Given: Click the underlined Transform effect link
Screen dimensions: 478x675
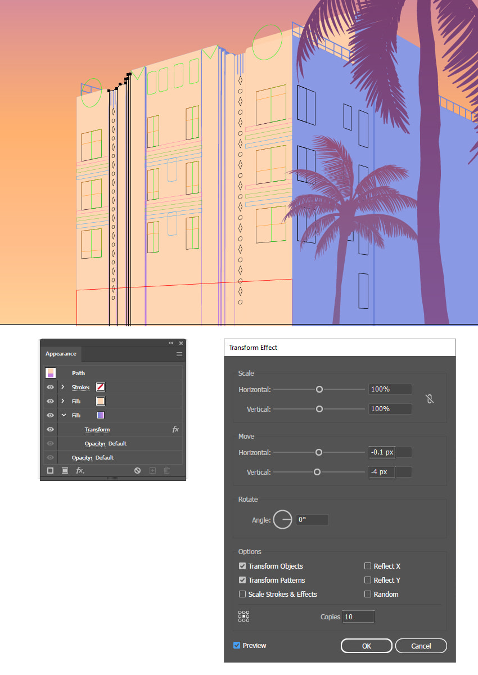Looking at the screenshot, I should click(97, 429).
